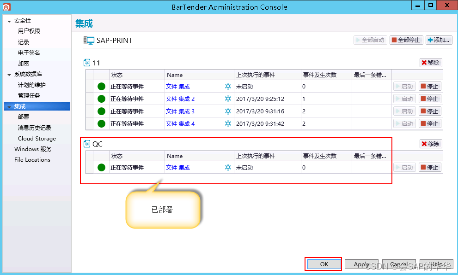Confirm changes with the OK button
Viewport: 458px width, 275px height.
pos(323,264)
